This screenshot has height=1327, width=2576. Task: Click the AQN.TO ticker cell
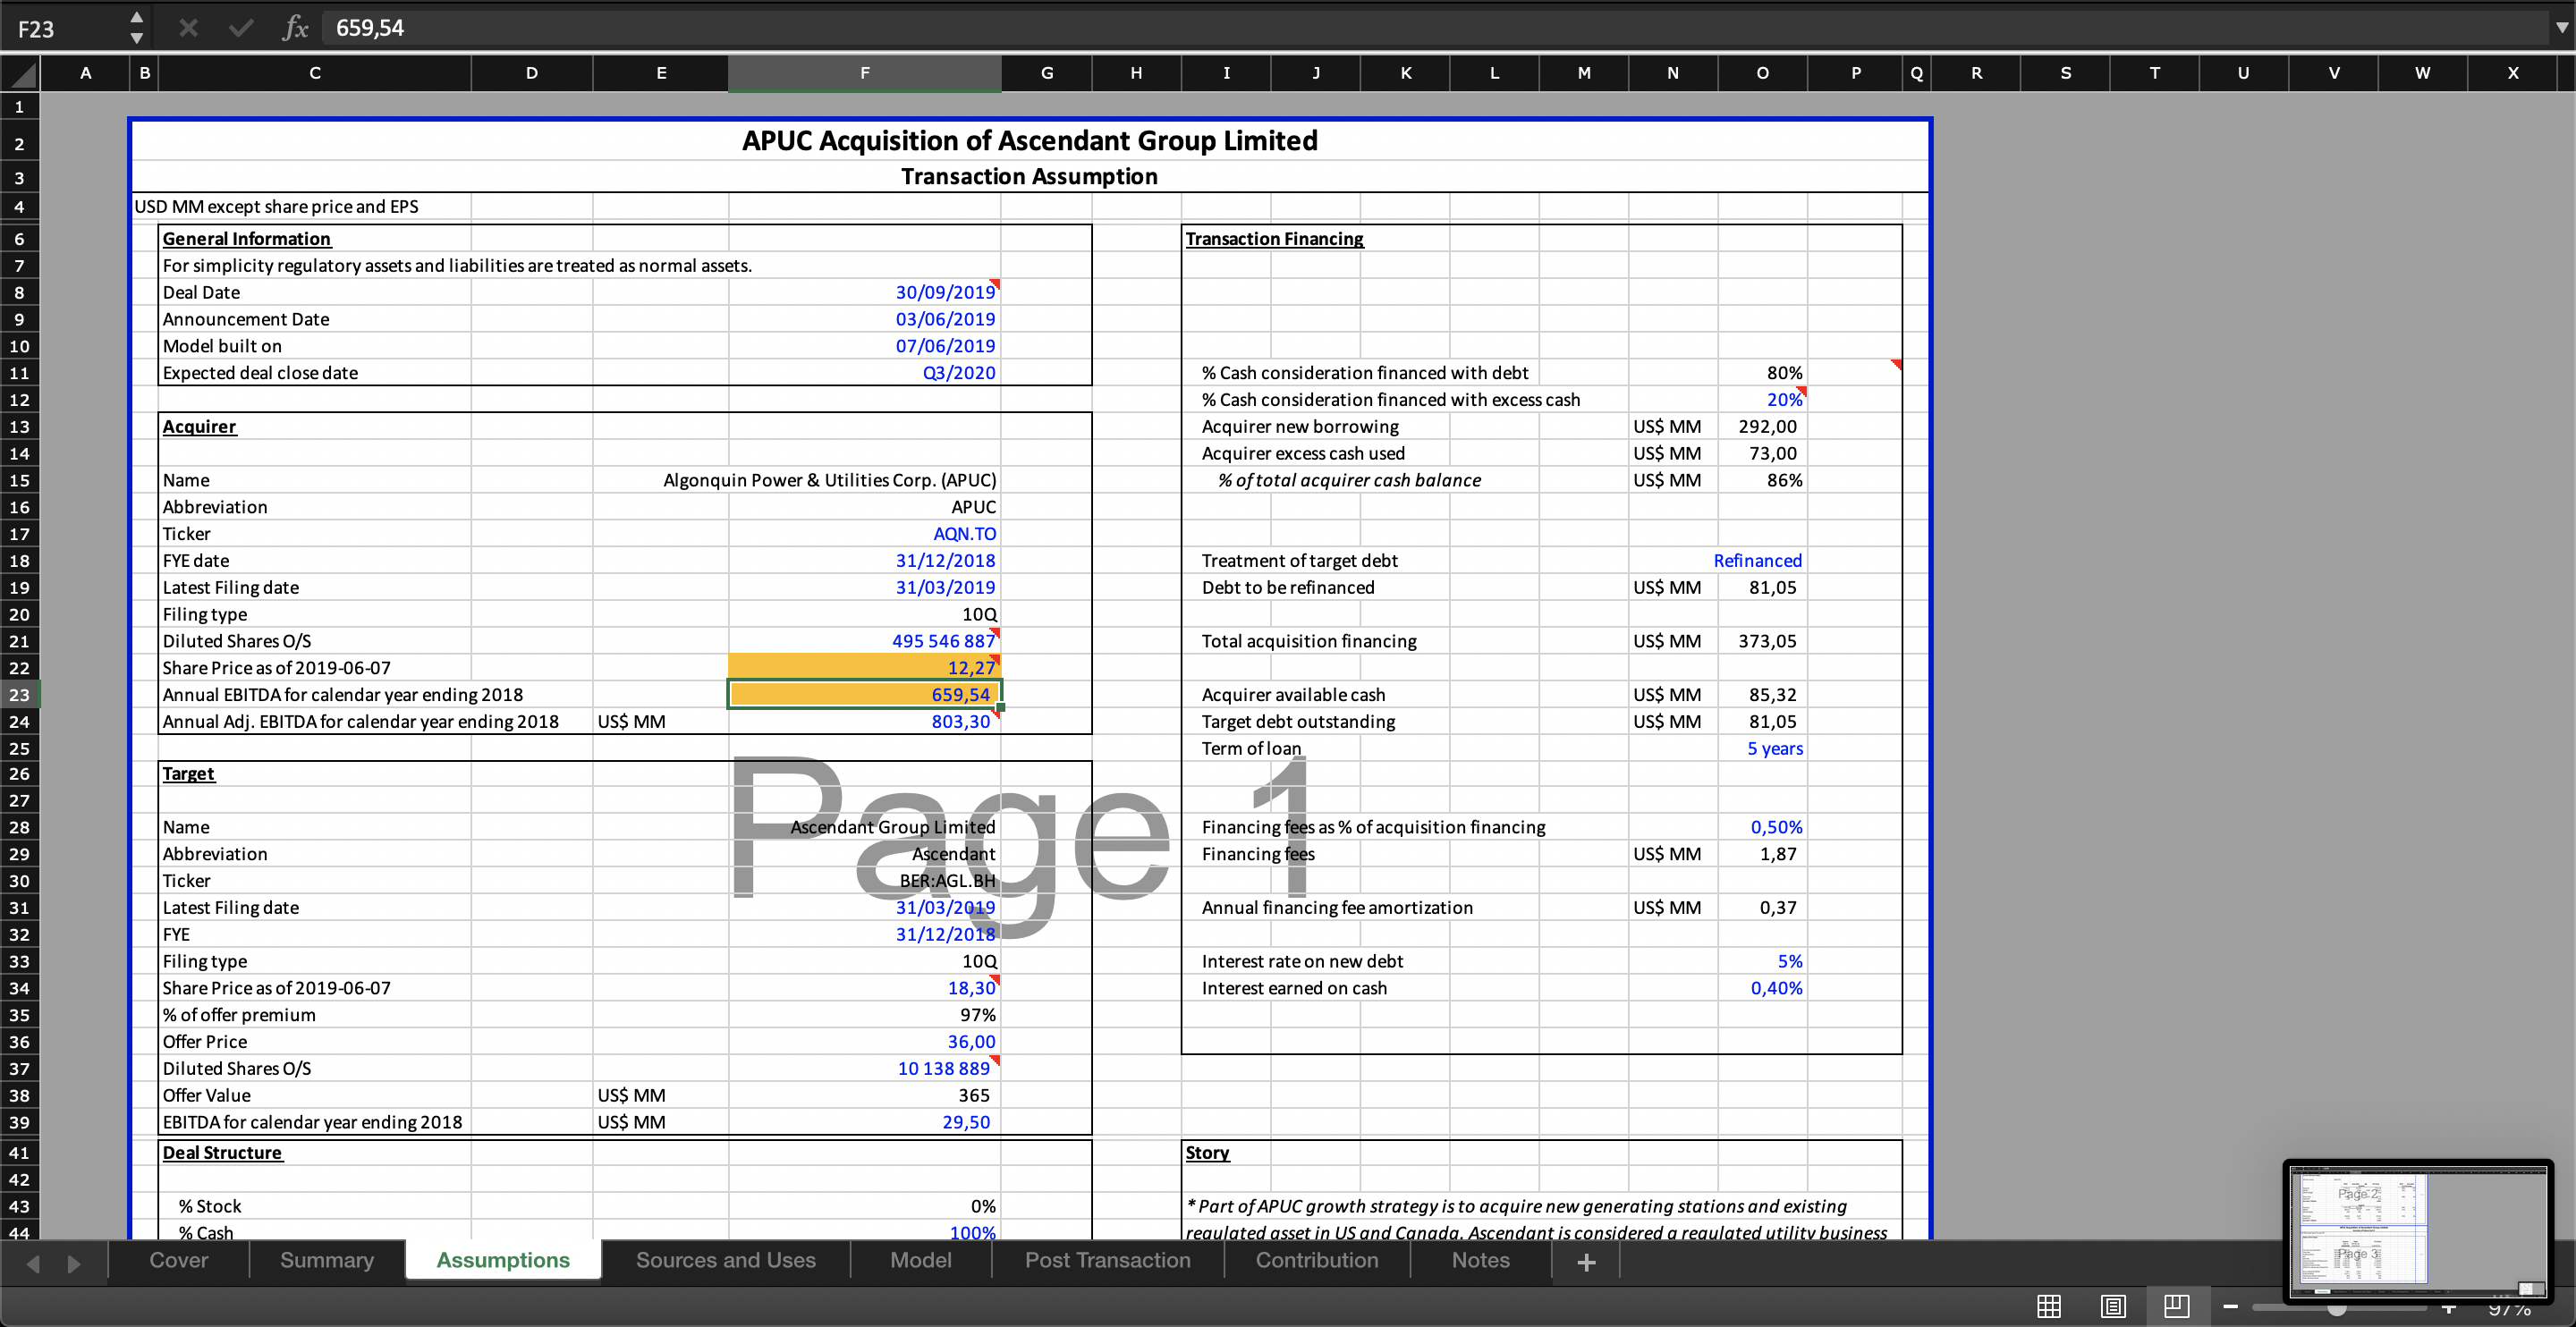(865, 534)
